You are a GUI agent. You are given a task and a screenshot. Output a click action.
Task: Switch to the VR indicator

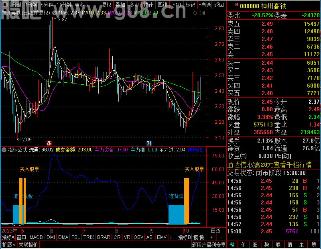pyautogui.click(x=127, y=237)
